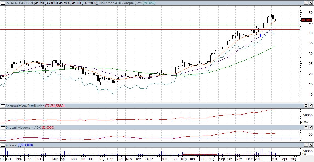Click the x100 volume scale label
Image resolution: width=314 pixels, height=162 pixels.
click(x=304, y=154)
